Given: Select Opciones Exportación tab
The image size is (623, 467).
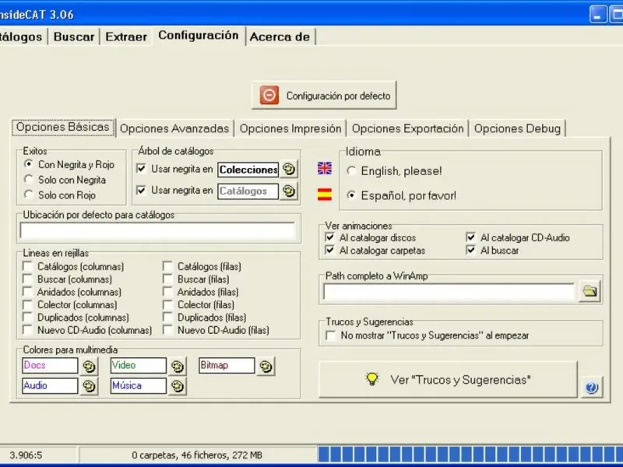Looking at the screenshot, I should [407, 128].
